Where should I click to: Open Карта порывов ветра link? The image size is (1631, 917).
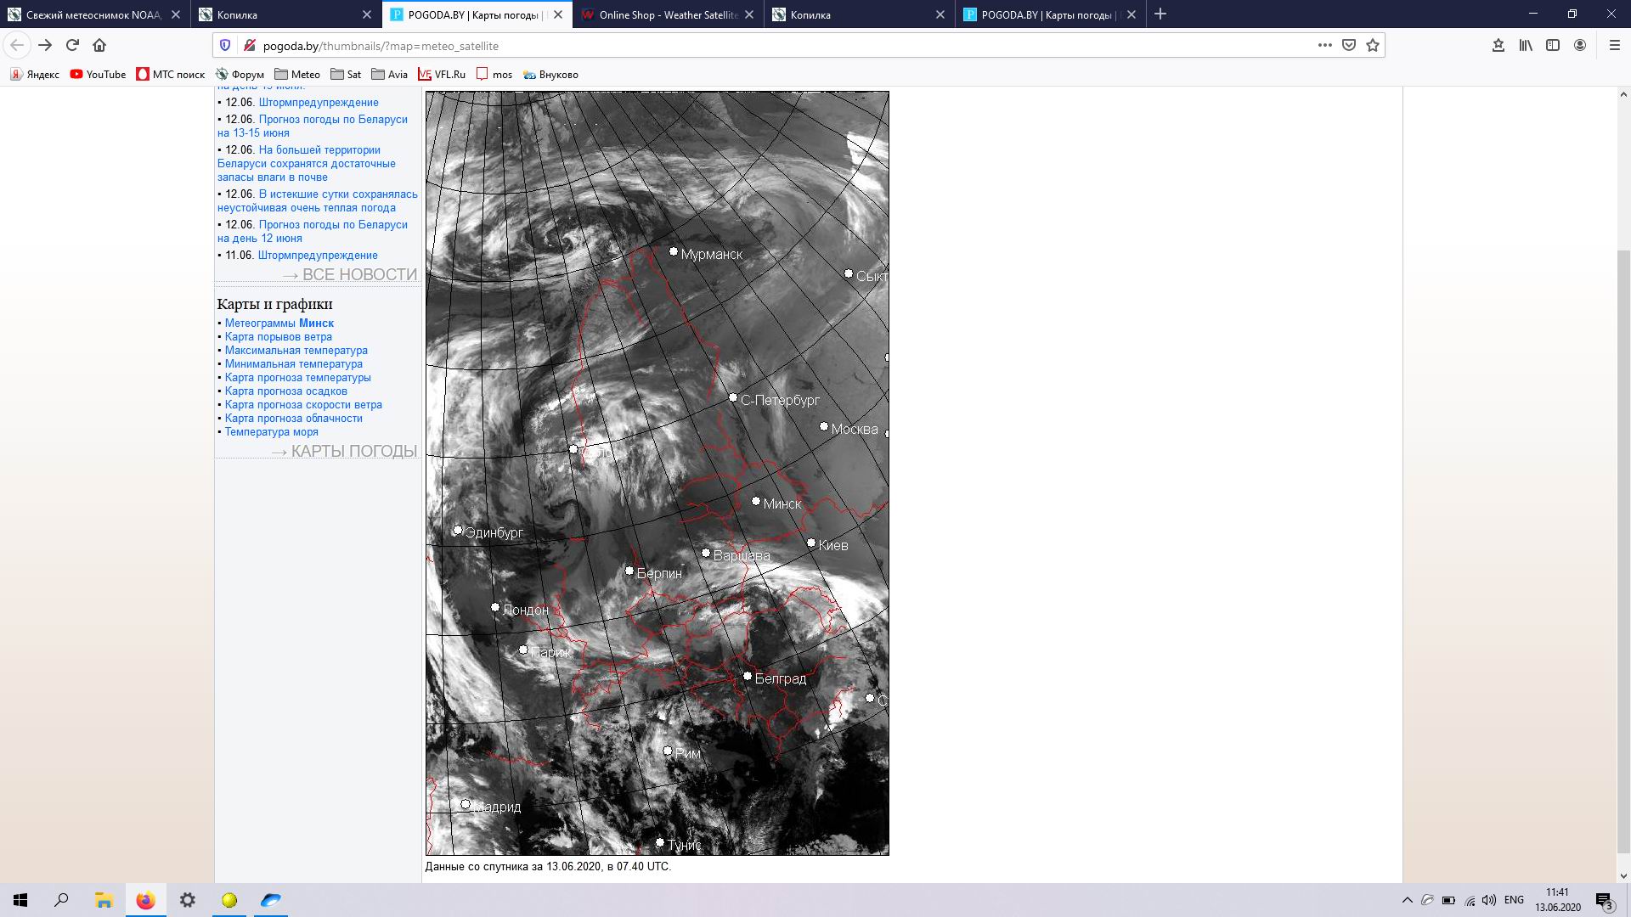click(x=279, y=337)
